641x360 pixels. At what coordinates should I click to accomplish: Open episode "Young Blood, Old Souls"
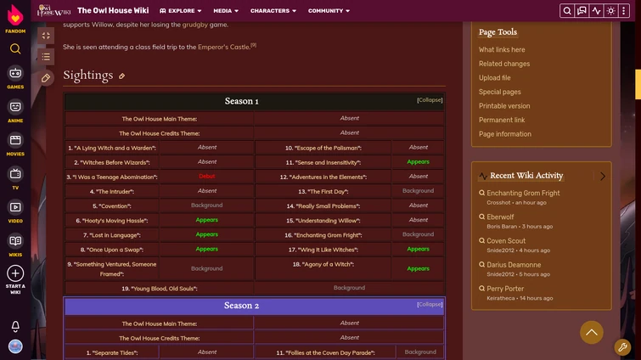click(x=162, y=289)
